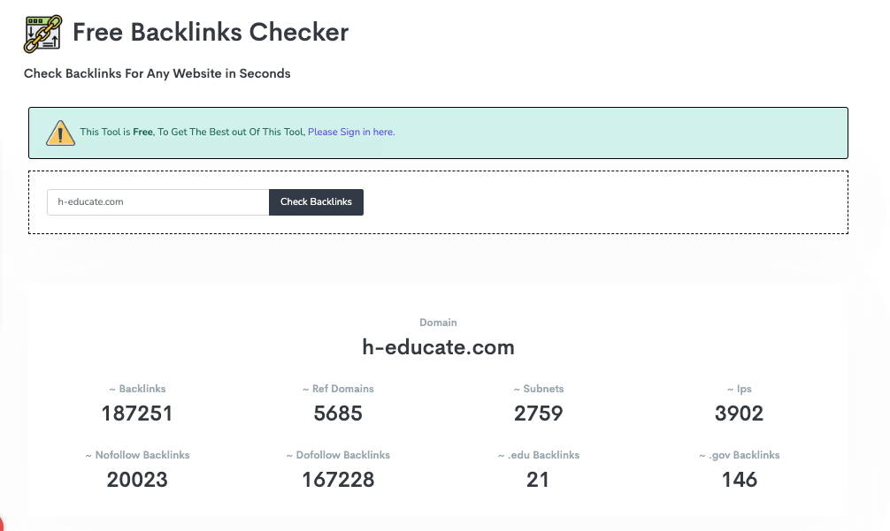Viewport: 890px width, 531px height.
Task: Click the Ips value 3902
Action: (x=739, y=413)
